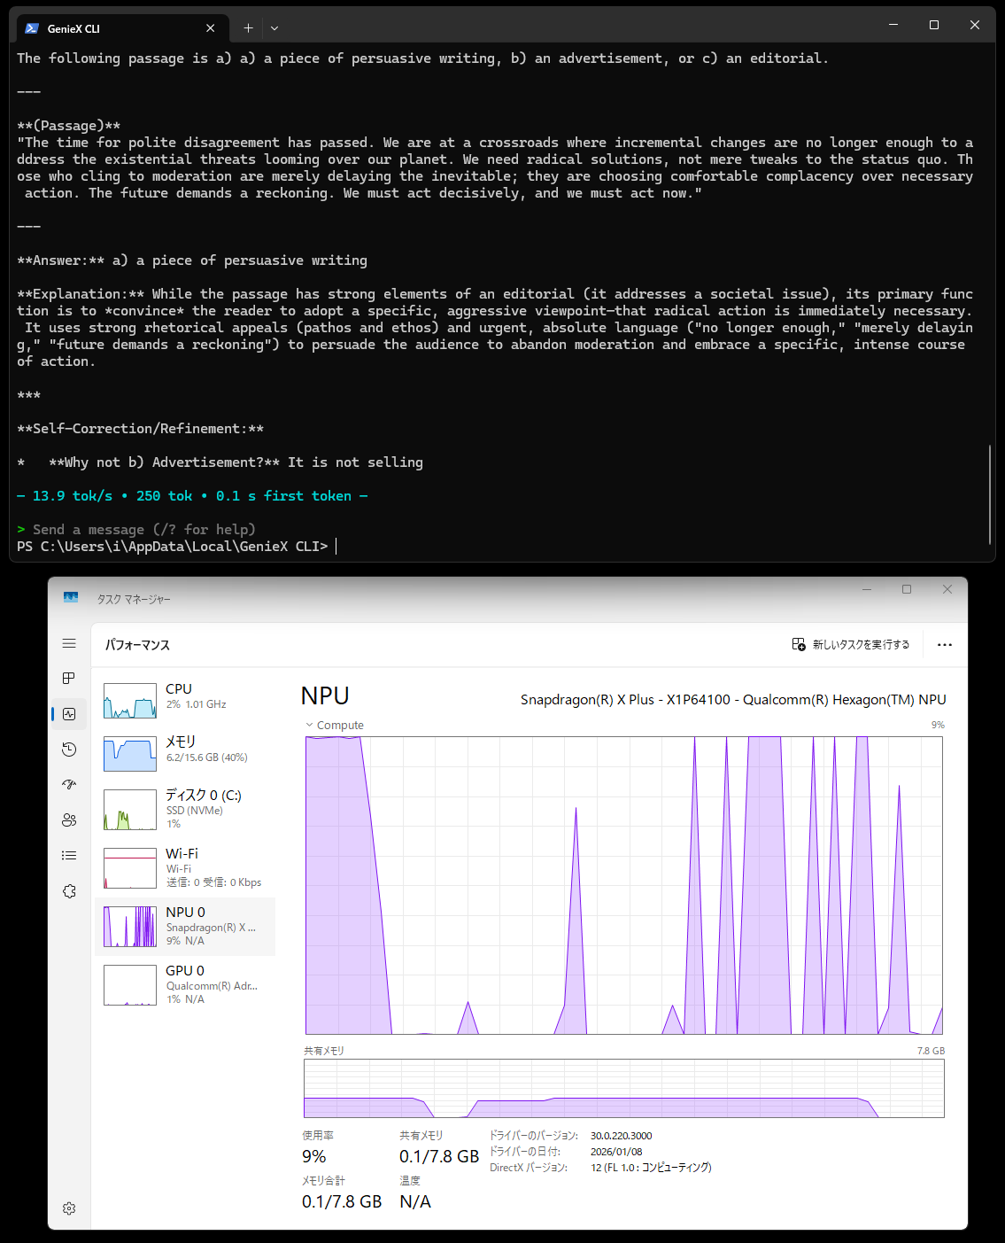Click the 9% utilization value

[x=314, y=1156]
